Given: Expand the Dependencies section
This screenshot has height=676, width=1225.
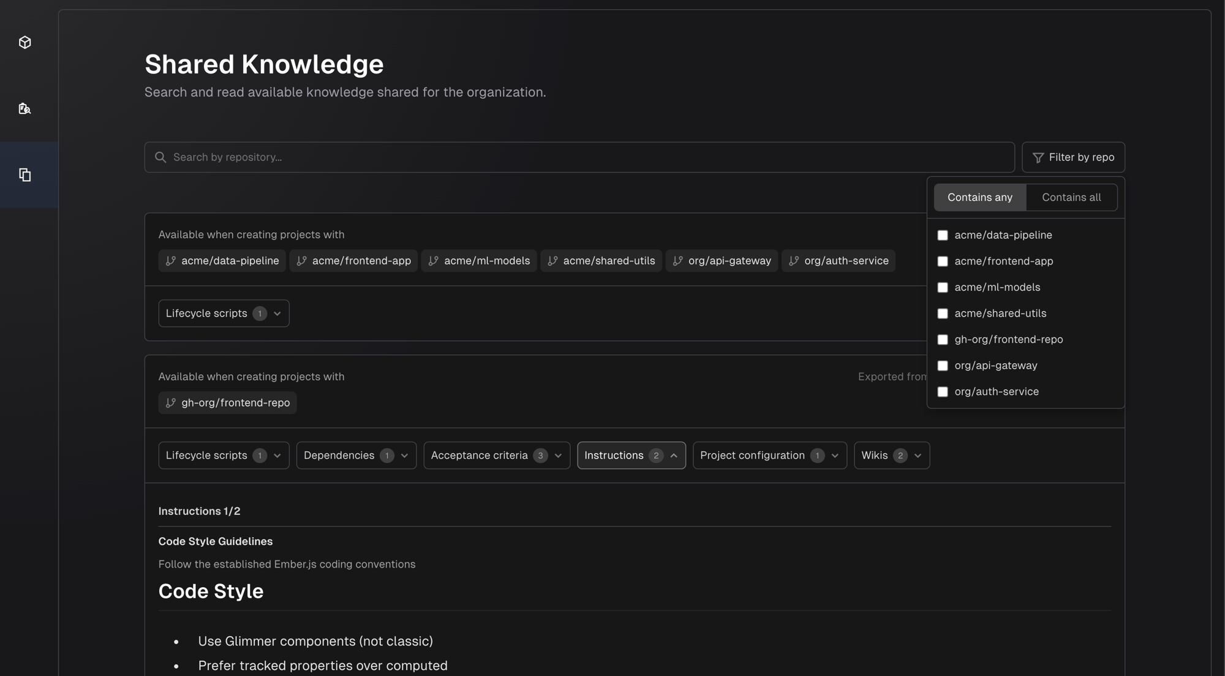Looking at the screenshot, I should coord(356,456).
